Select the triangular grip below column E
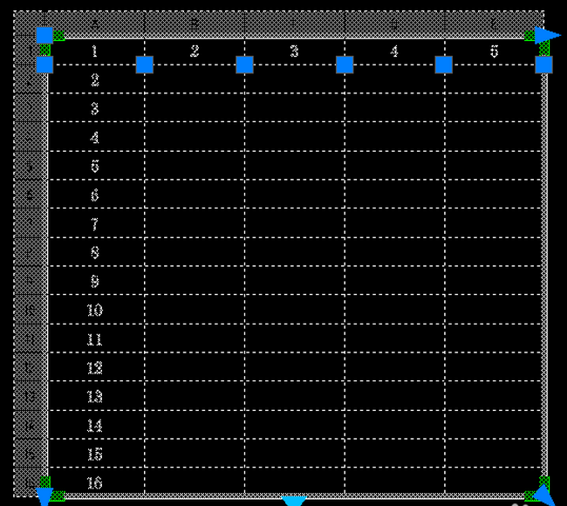The height and width of the screenshot is (506, 567). 543,495
